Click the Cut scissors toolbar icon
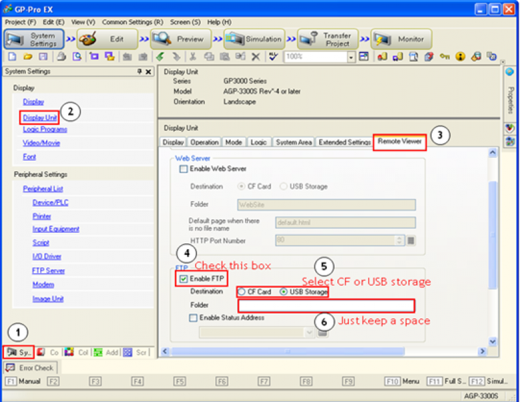Image resolution: width=520 pixels, height=402 pixels. pyautogui.click(x=192, y=57)
